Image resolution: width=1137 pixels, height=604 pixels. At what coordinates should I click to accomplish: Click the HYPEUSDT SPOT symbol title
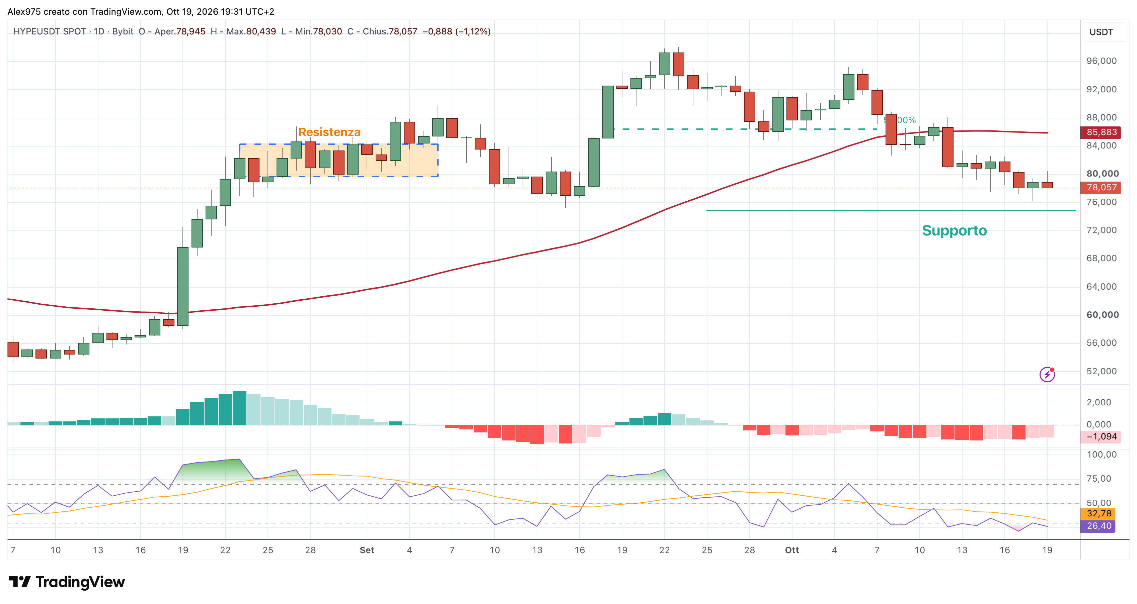[50, 31]
